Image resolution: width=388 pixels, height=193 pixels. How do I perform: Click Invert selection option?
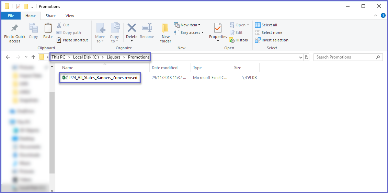[258, 40]
